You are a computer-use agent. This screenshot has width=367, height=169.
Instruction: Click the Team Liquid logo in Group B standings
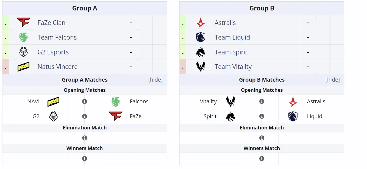(201, 37)
